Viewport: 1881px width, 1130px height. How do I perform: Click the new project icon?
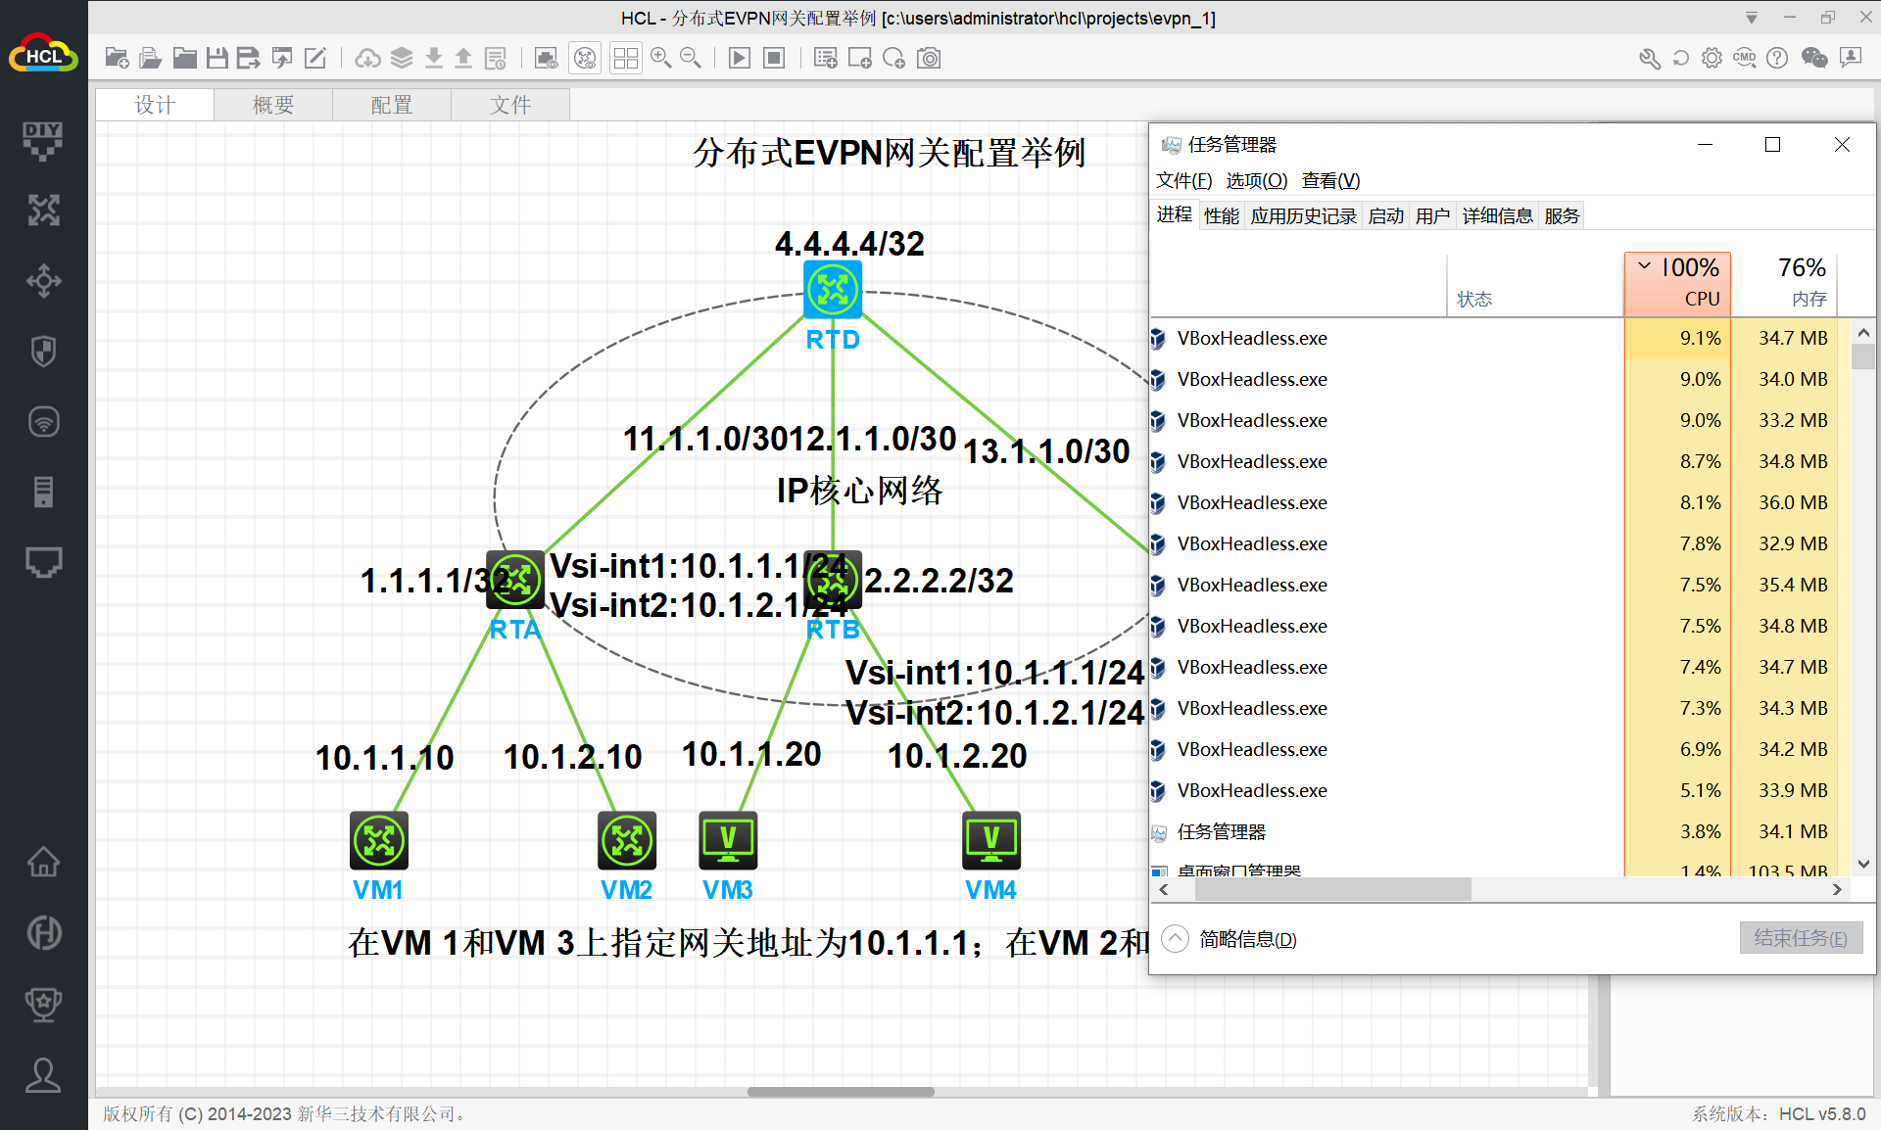click(x=117, y=59)
